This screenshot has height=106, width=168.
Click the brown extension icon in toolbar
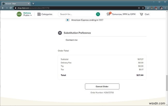tap(152, 8)
